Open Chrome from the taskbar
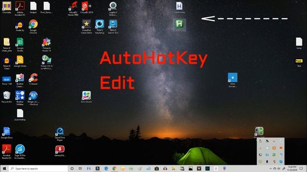The width and height of the screenshot is (307, 172). (114, 169)
